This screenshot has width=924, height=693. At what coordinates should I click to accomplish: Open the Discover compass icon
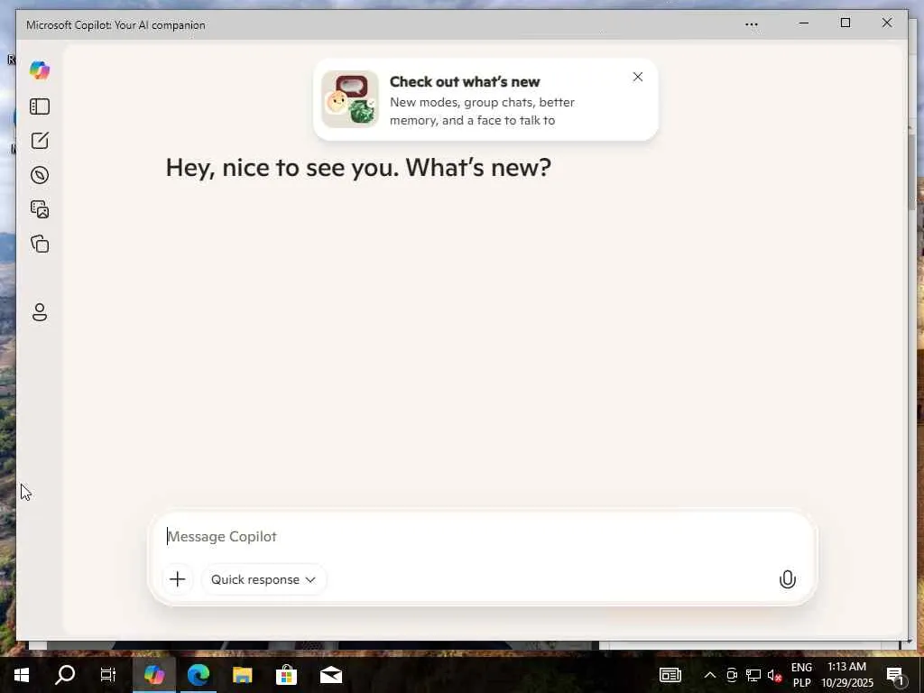(40, 175)
